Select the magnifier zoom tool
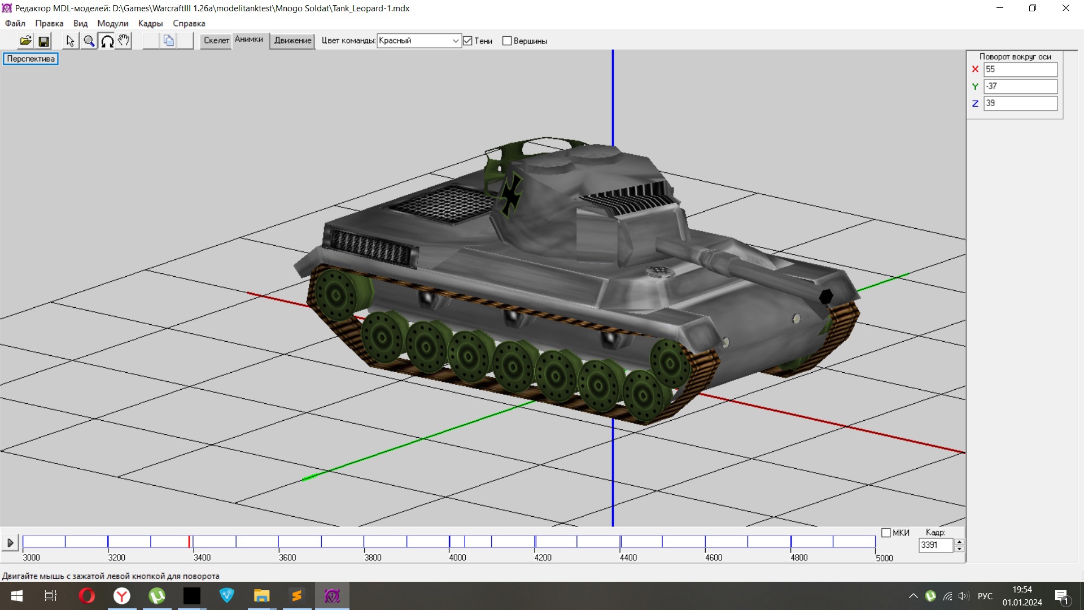This screenshot has width=1084, height=610. point(89,41)
